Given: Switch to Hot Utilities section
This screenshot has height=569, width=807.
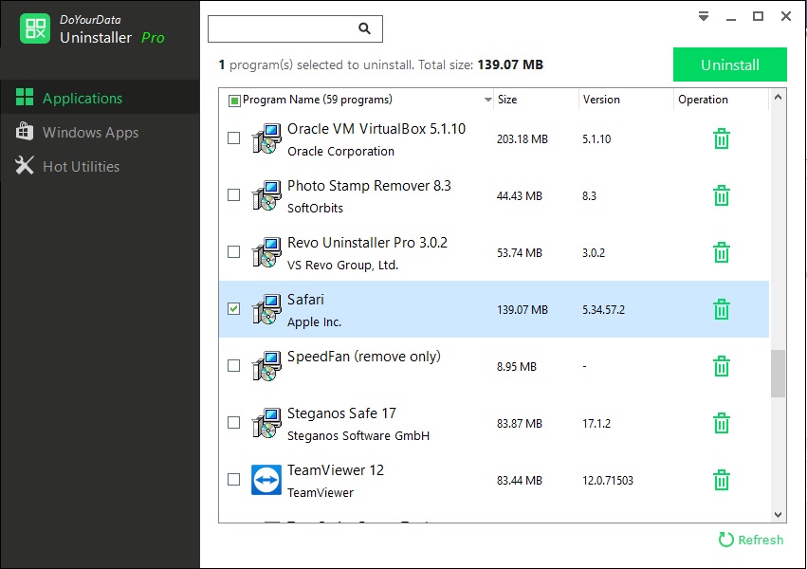Looking at the screenshot, I should click(x=81, y=166).
